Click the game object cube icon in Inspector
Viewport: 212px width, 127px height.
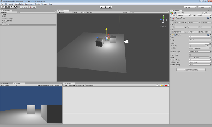point(172,13)
